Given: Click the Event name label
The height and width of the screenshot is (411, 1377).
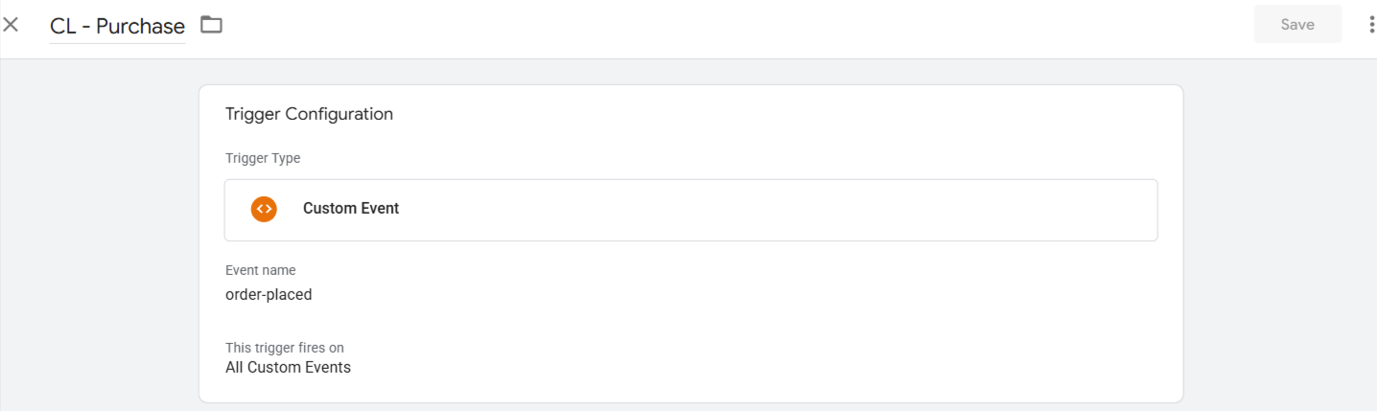Looking at the screenshot, I should pos(261,270).
